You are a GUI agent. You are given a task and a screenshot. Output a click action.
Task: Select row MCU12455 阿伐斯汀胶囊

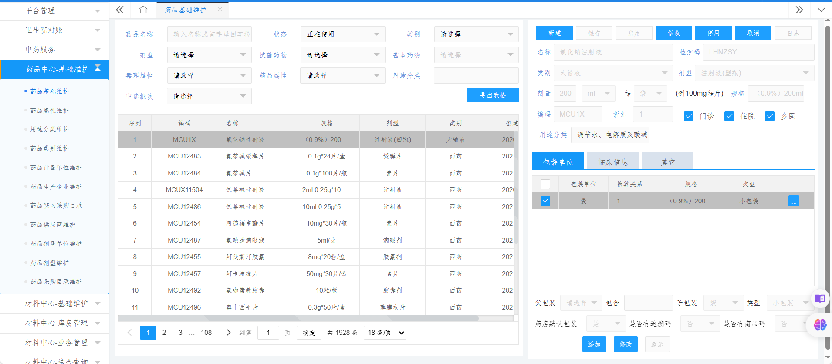(x=316, y=257)
